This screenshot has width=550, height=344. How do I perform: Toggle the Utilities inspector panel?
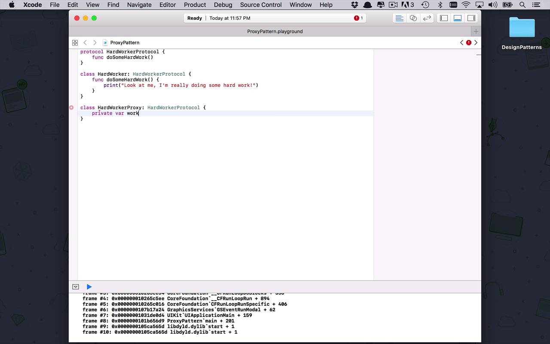click(471, 18)
